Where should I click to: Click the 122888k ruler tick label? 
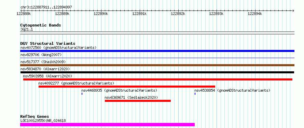[x=24, y=14]
